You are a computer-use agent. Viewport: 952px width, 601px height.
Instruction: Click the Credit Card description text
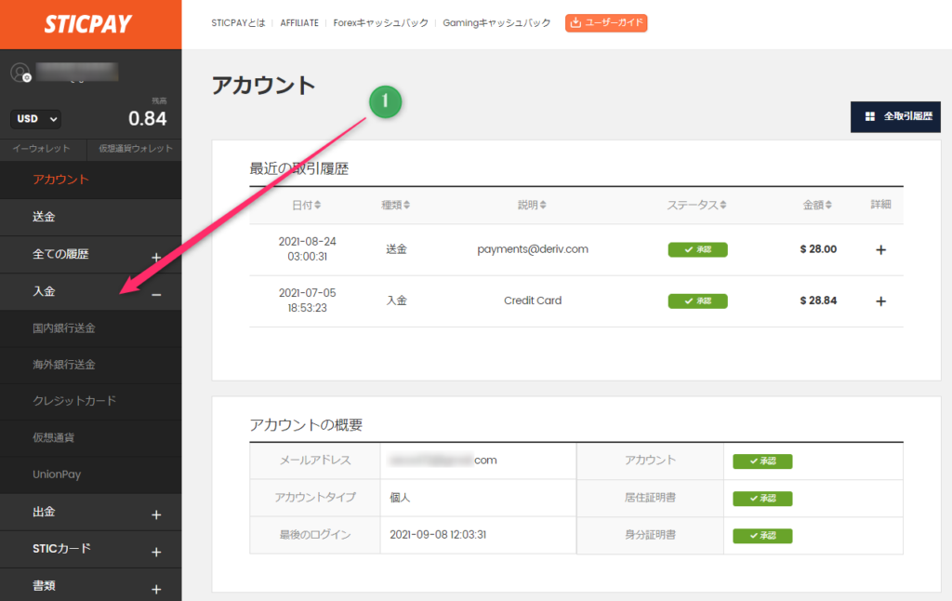tap(533, 300)
